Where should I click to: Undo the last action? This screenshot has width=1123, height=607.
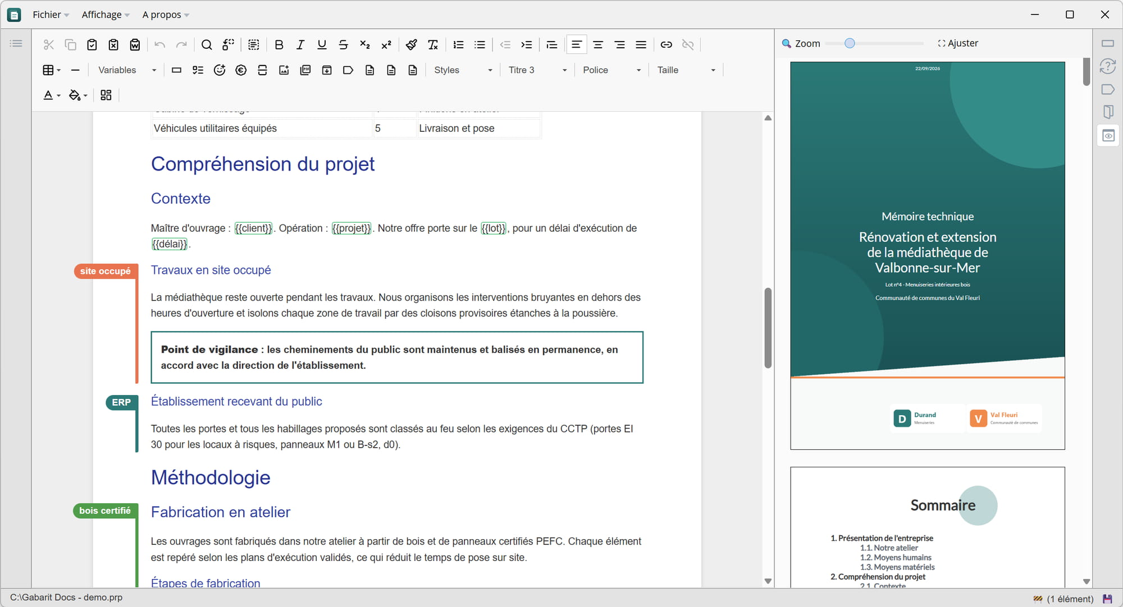point(159,45)
